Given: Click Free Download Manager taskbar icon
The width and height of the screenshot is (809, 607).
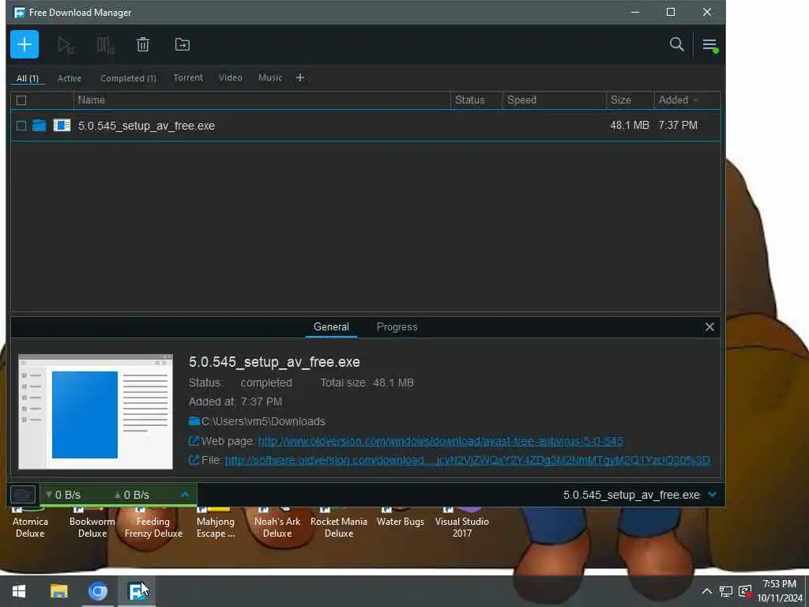Looking at the screenshot, I should coord(137,591).
